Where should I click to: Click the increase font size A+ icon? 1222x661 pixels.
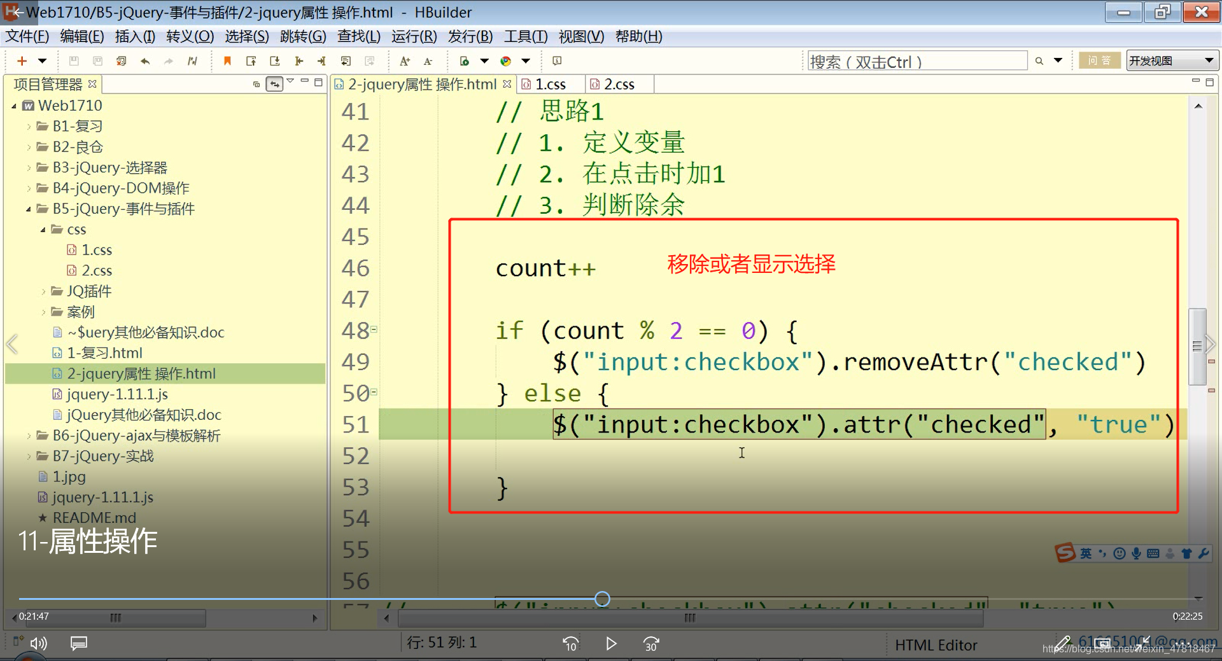tap(405, 61)
